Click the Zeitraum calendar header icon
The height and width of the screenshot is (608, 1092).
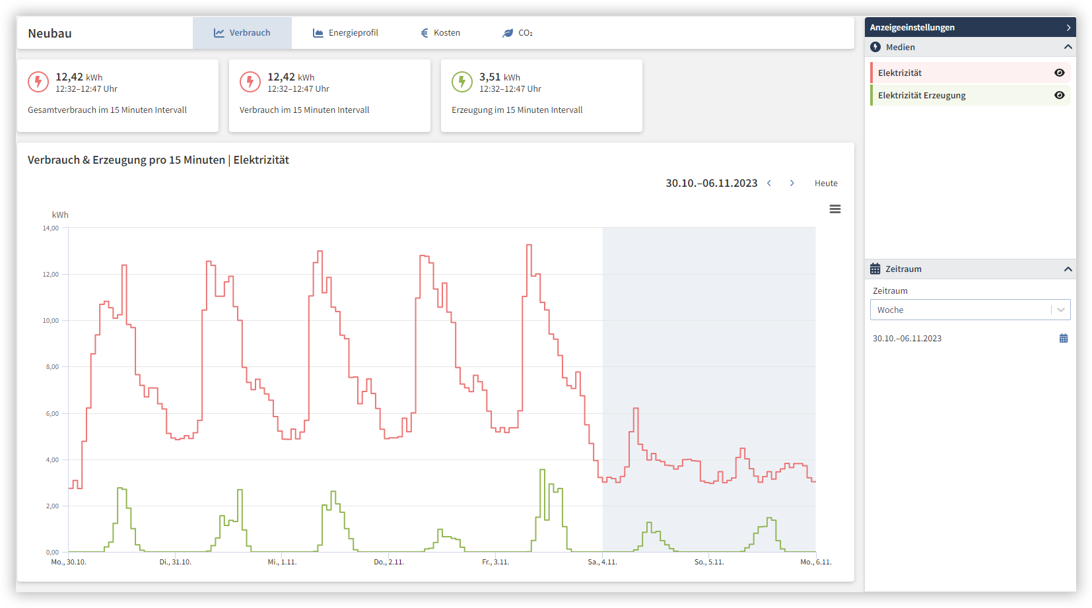coord(875,269)
